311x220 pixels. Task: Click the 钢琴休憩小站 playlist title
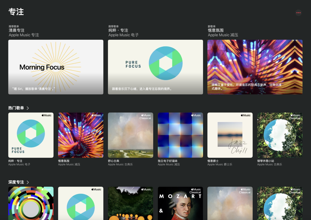click(x=266, y=161)
